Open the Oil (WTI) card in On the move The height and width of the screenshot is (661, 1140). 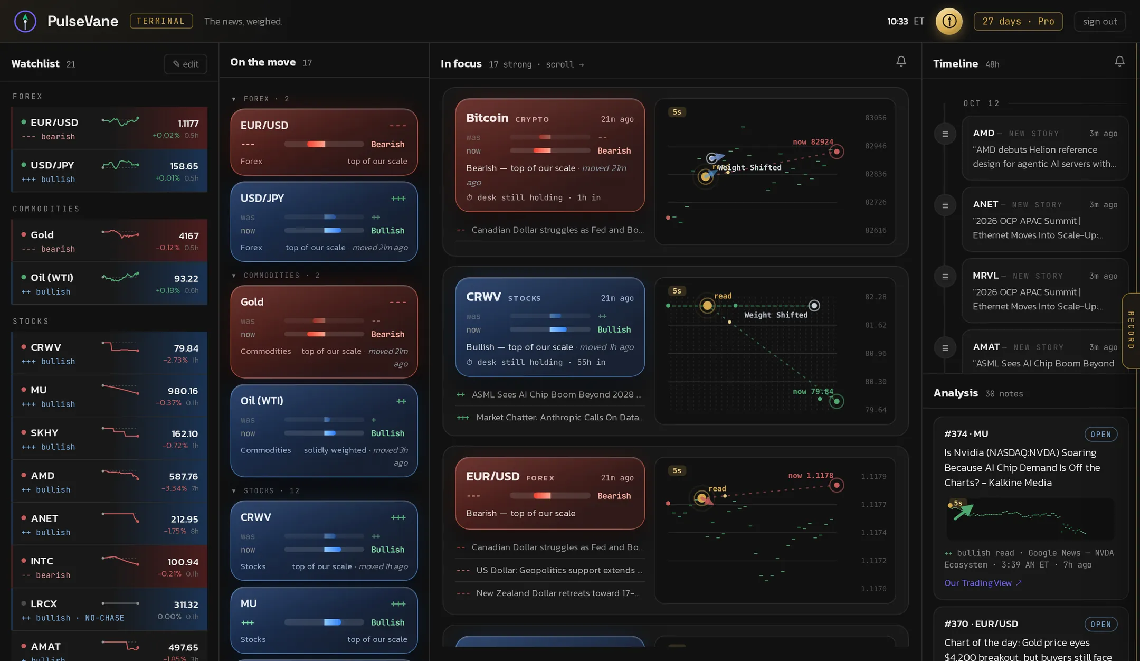coord(324,431)
